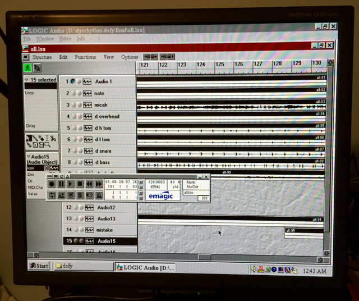Open the Structure menu

point(42,57)
